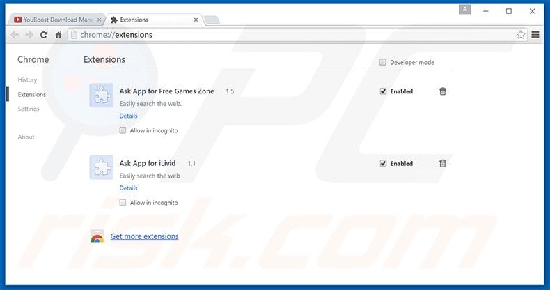
Task: Click the Chrome sidebar heading
Action: 33,59
